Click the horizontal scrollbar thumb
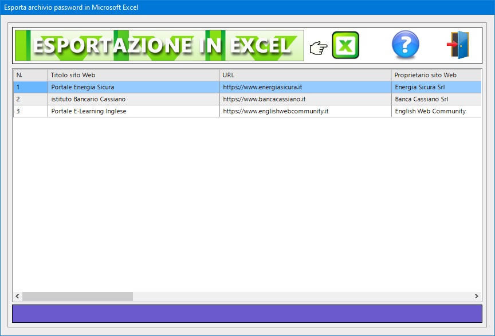Viewport: 495px width, 336px height. 78,297
